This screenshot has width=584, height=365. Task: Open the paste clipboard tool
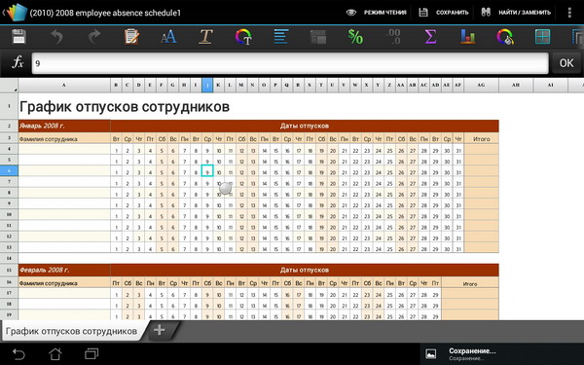click(131, 37)
